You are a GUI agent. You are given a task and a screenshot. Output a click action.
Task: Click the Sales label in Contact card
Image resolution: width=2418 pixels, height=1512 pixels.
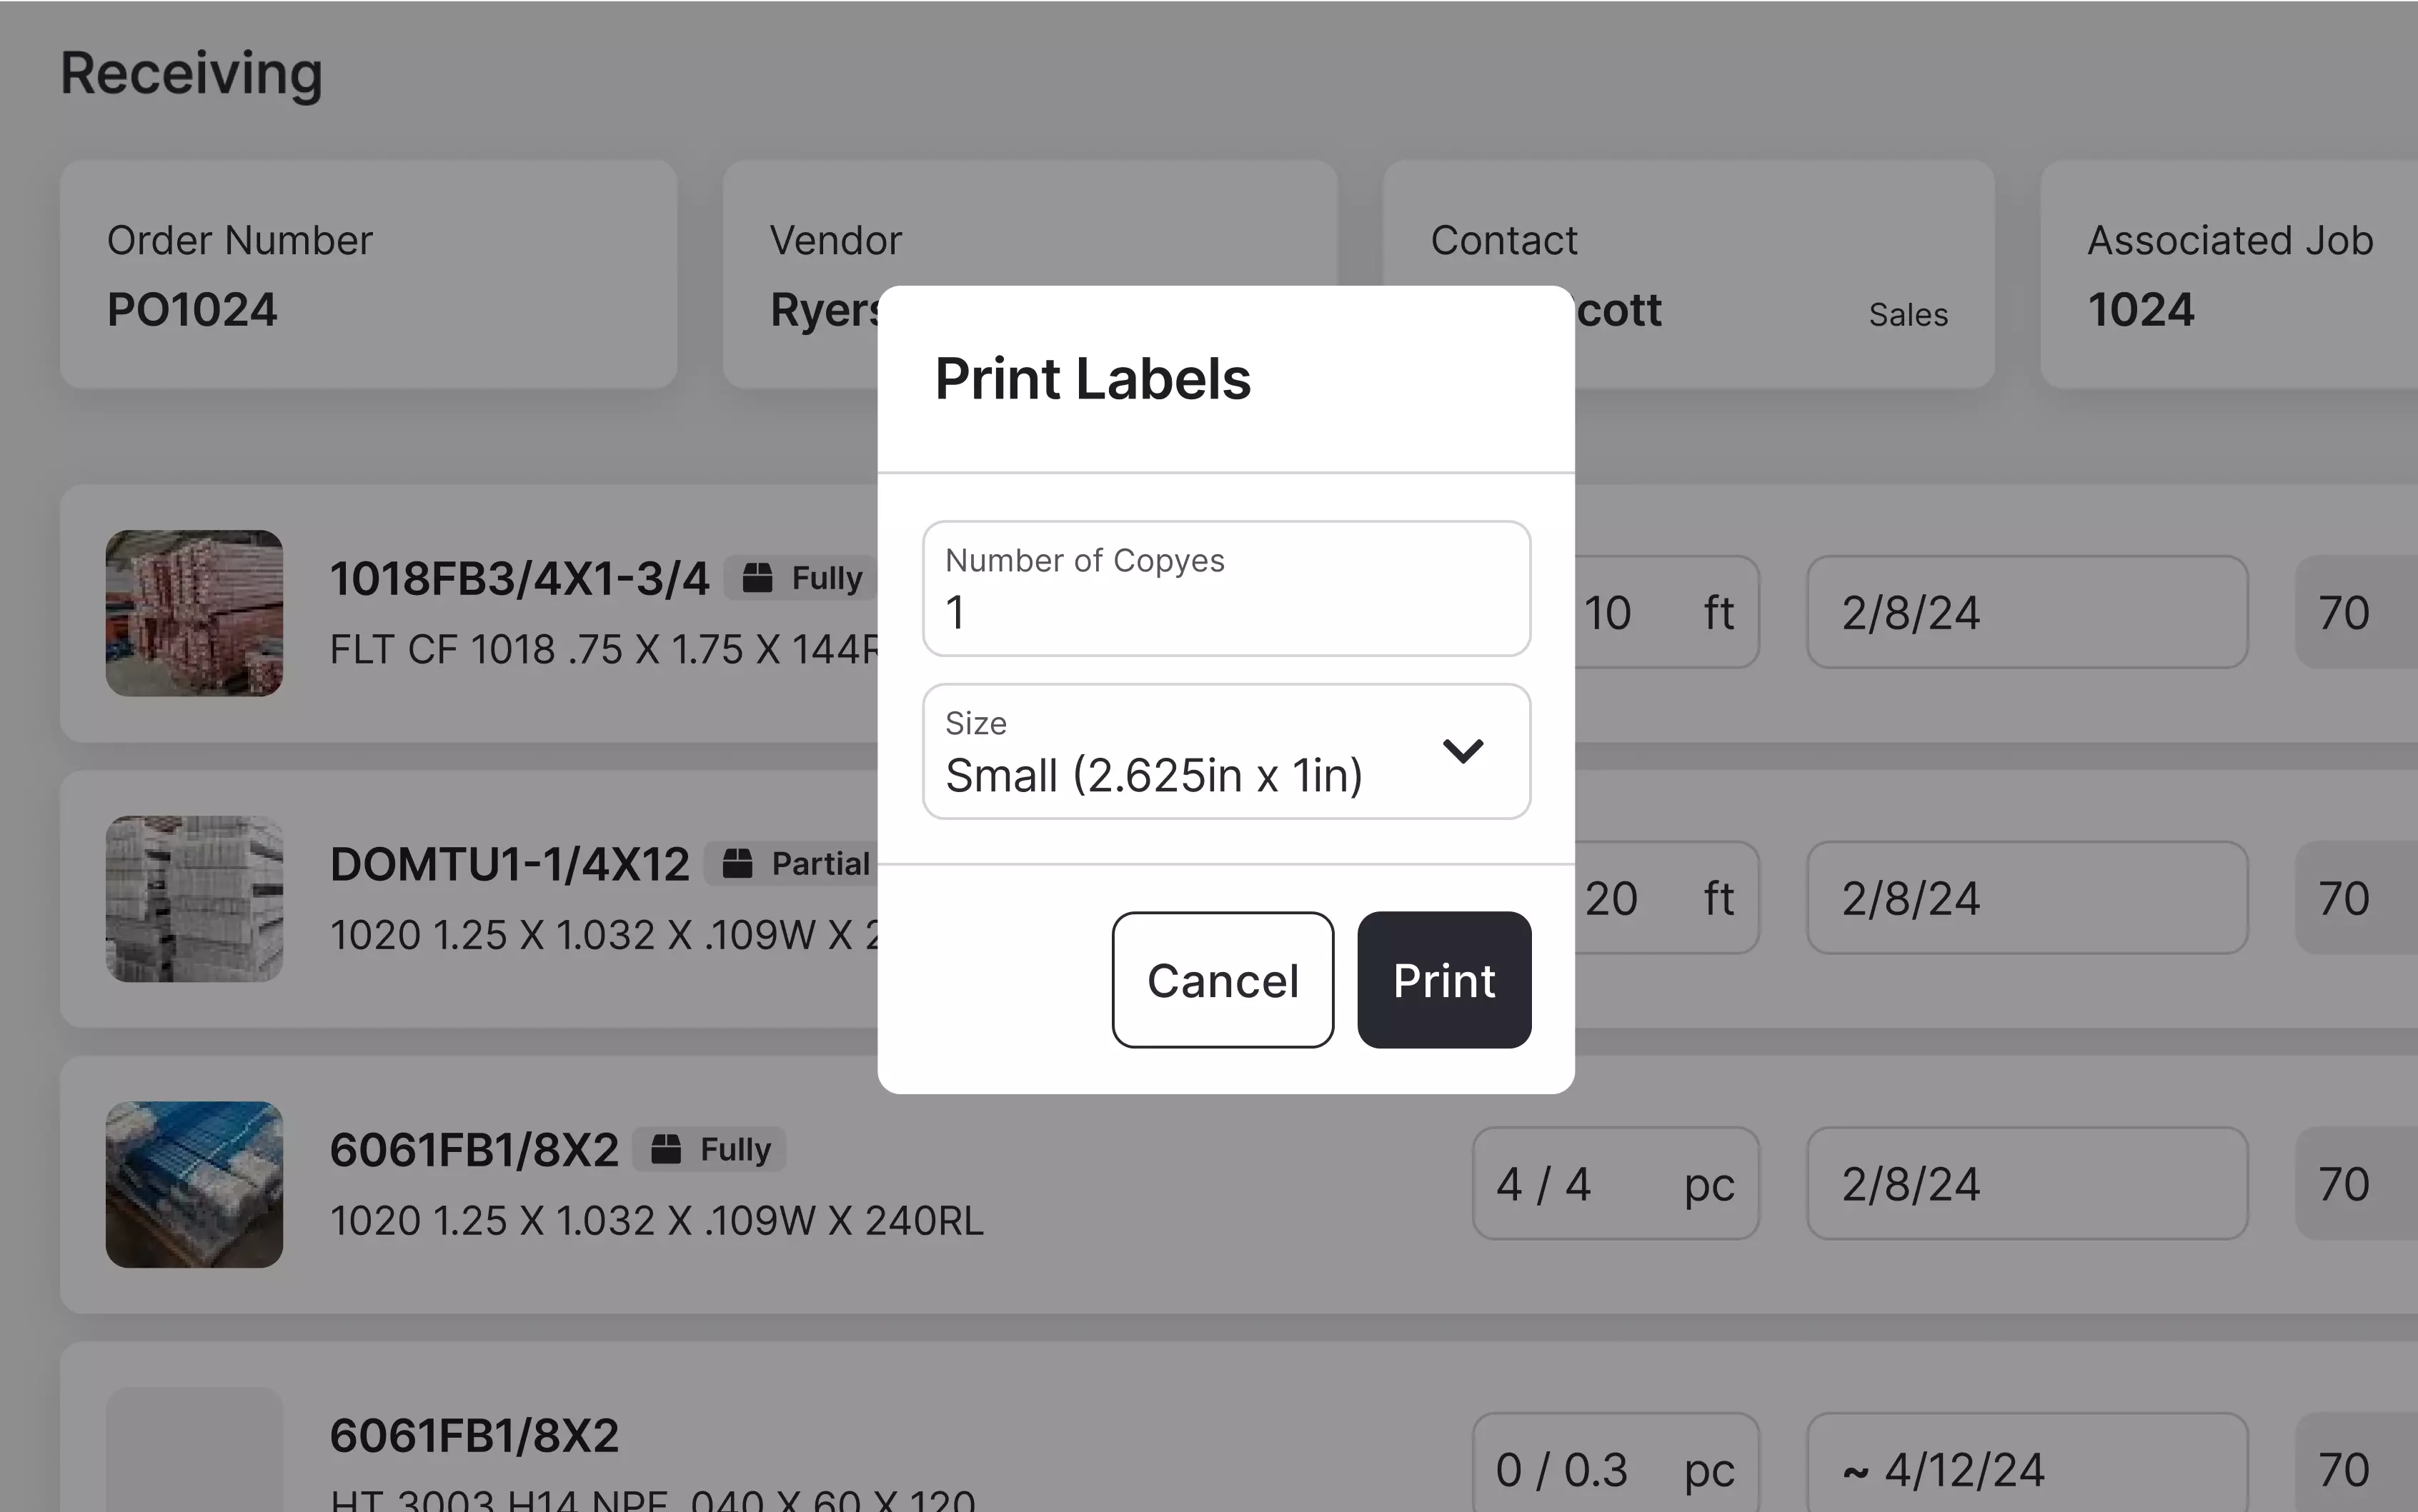click(x=1908, y=315)
